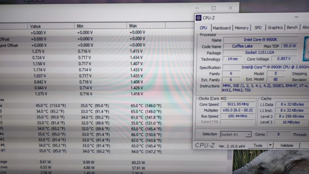Maximize the sensor monitor window
309x174 pixels.
pyautogui.click(x=214, y=8)
